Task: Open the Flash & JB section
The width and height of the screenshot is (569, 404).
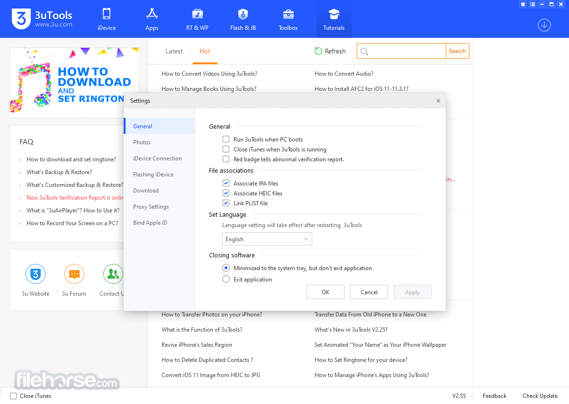Action: point(243,19)
